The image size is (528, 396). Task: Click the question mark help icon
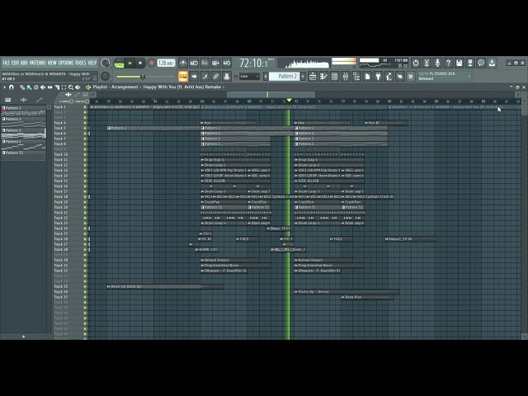[448, 63]
